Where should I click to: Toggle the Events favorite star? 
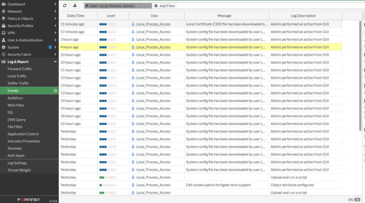pos(55,90)
